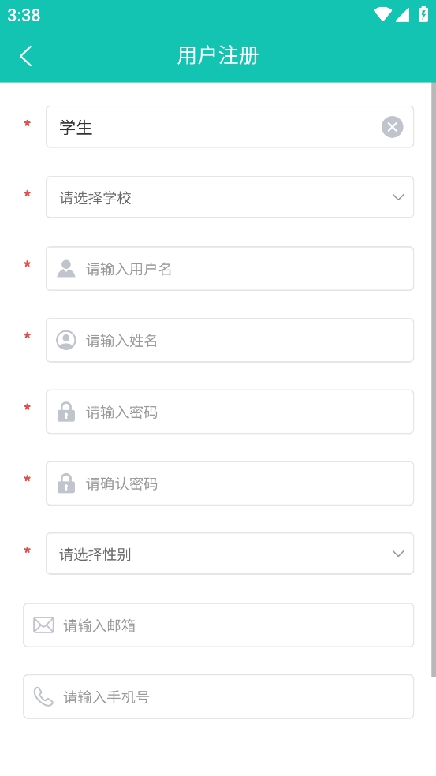Tap the chevron arrow in the school selector
The width and height of the screenshot is (436, 776).
398,197
